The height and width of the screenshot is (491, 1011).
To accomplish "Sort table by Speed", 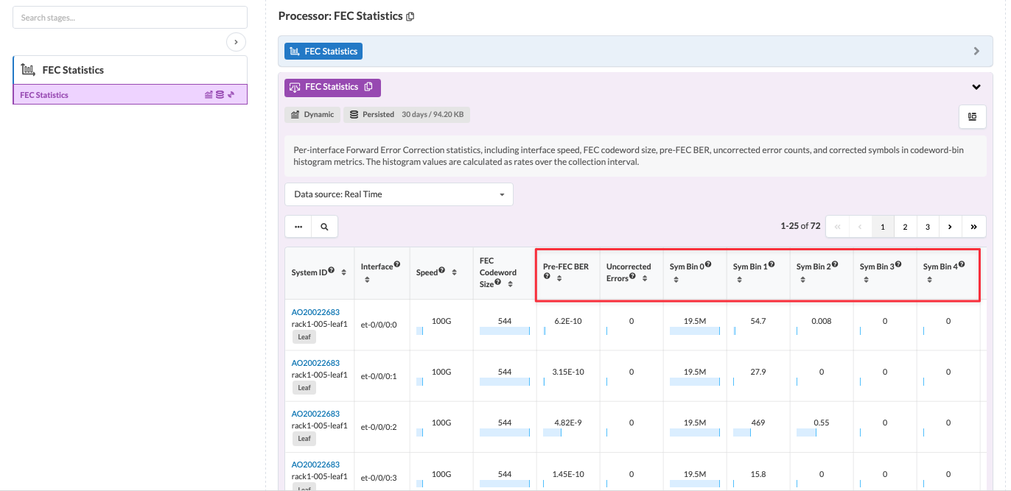I will click(455, 272).
